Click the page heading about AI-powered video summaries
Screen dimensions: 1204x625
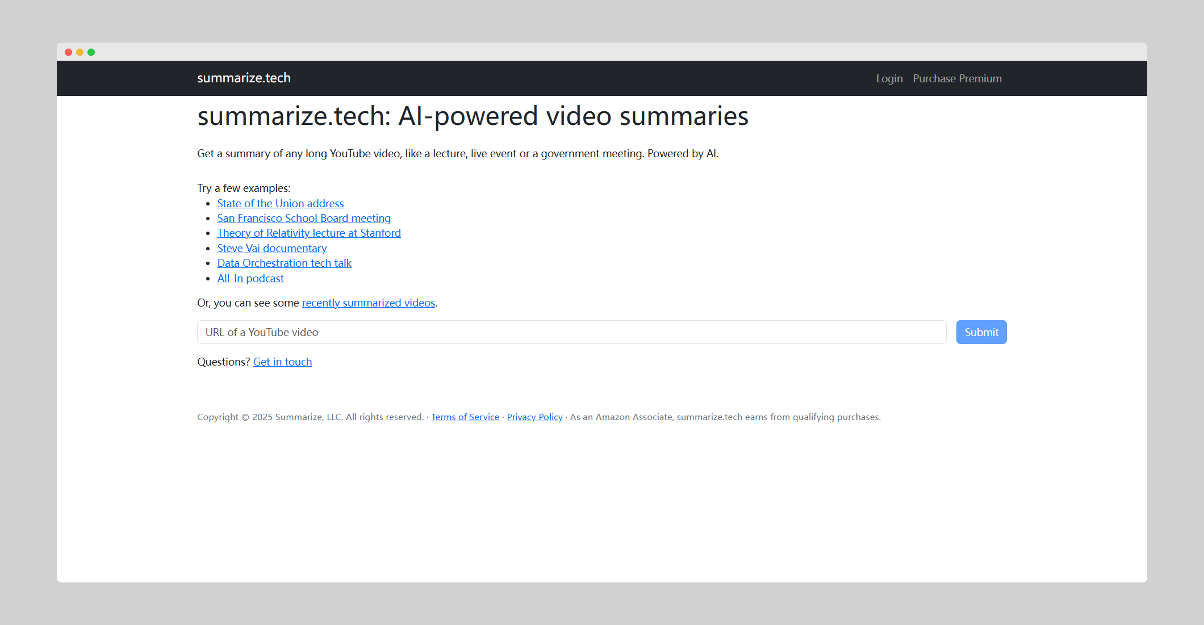[x=473, y=116]
